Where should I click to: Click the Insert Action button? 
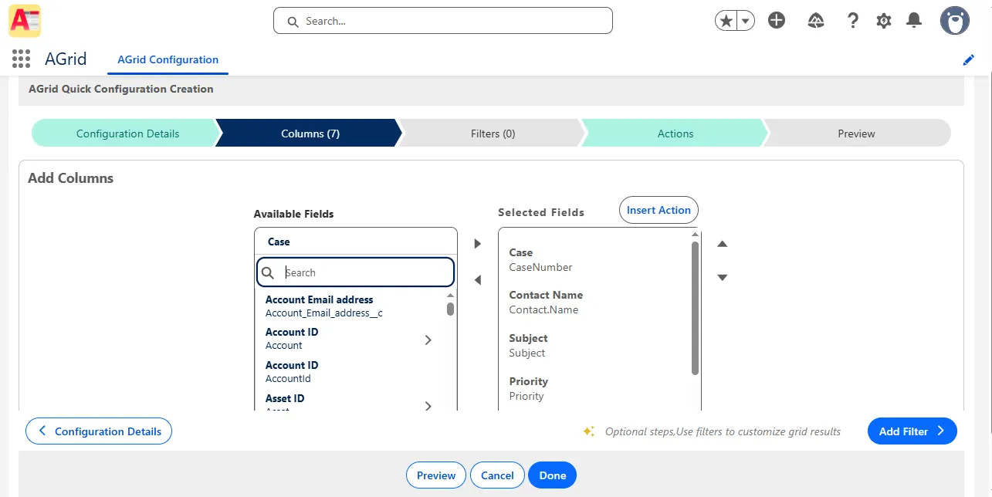coord(659,210)
